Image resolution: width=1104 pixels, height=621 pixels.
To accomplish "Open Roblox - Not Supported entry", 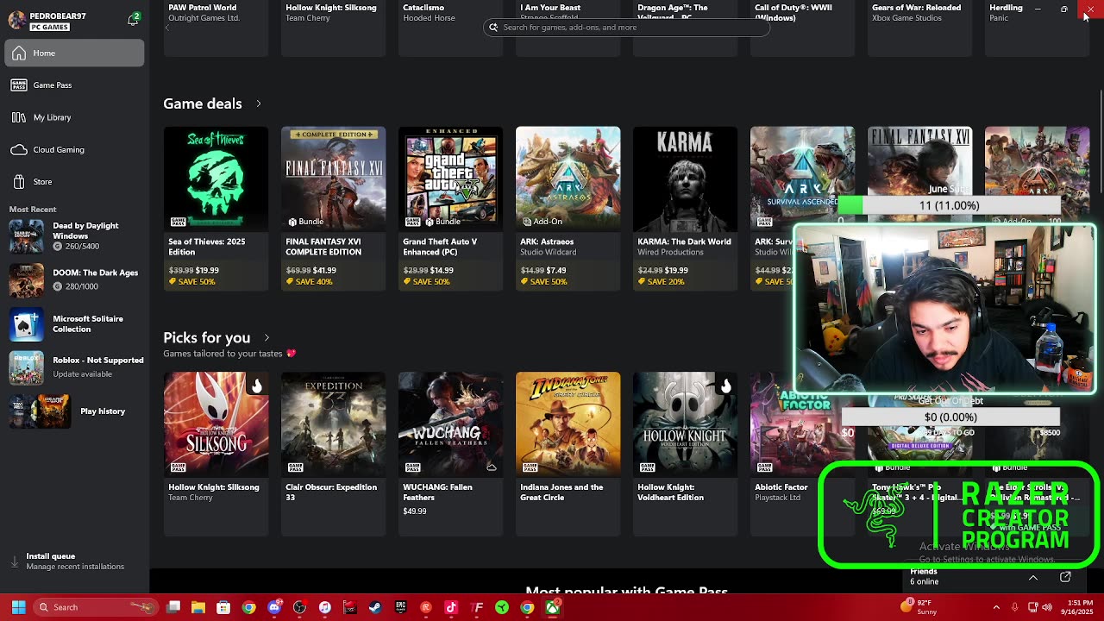I will coord(76,367).
